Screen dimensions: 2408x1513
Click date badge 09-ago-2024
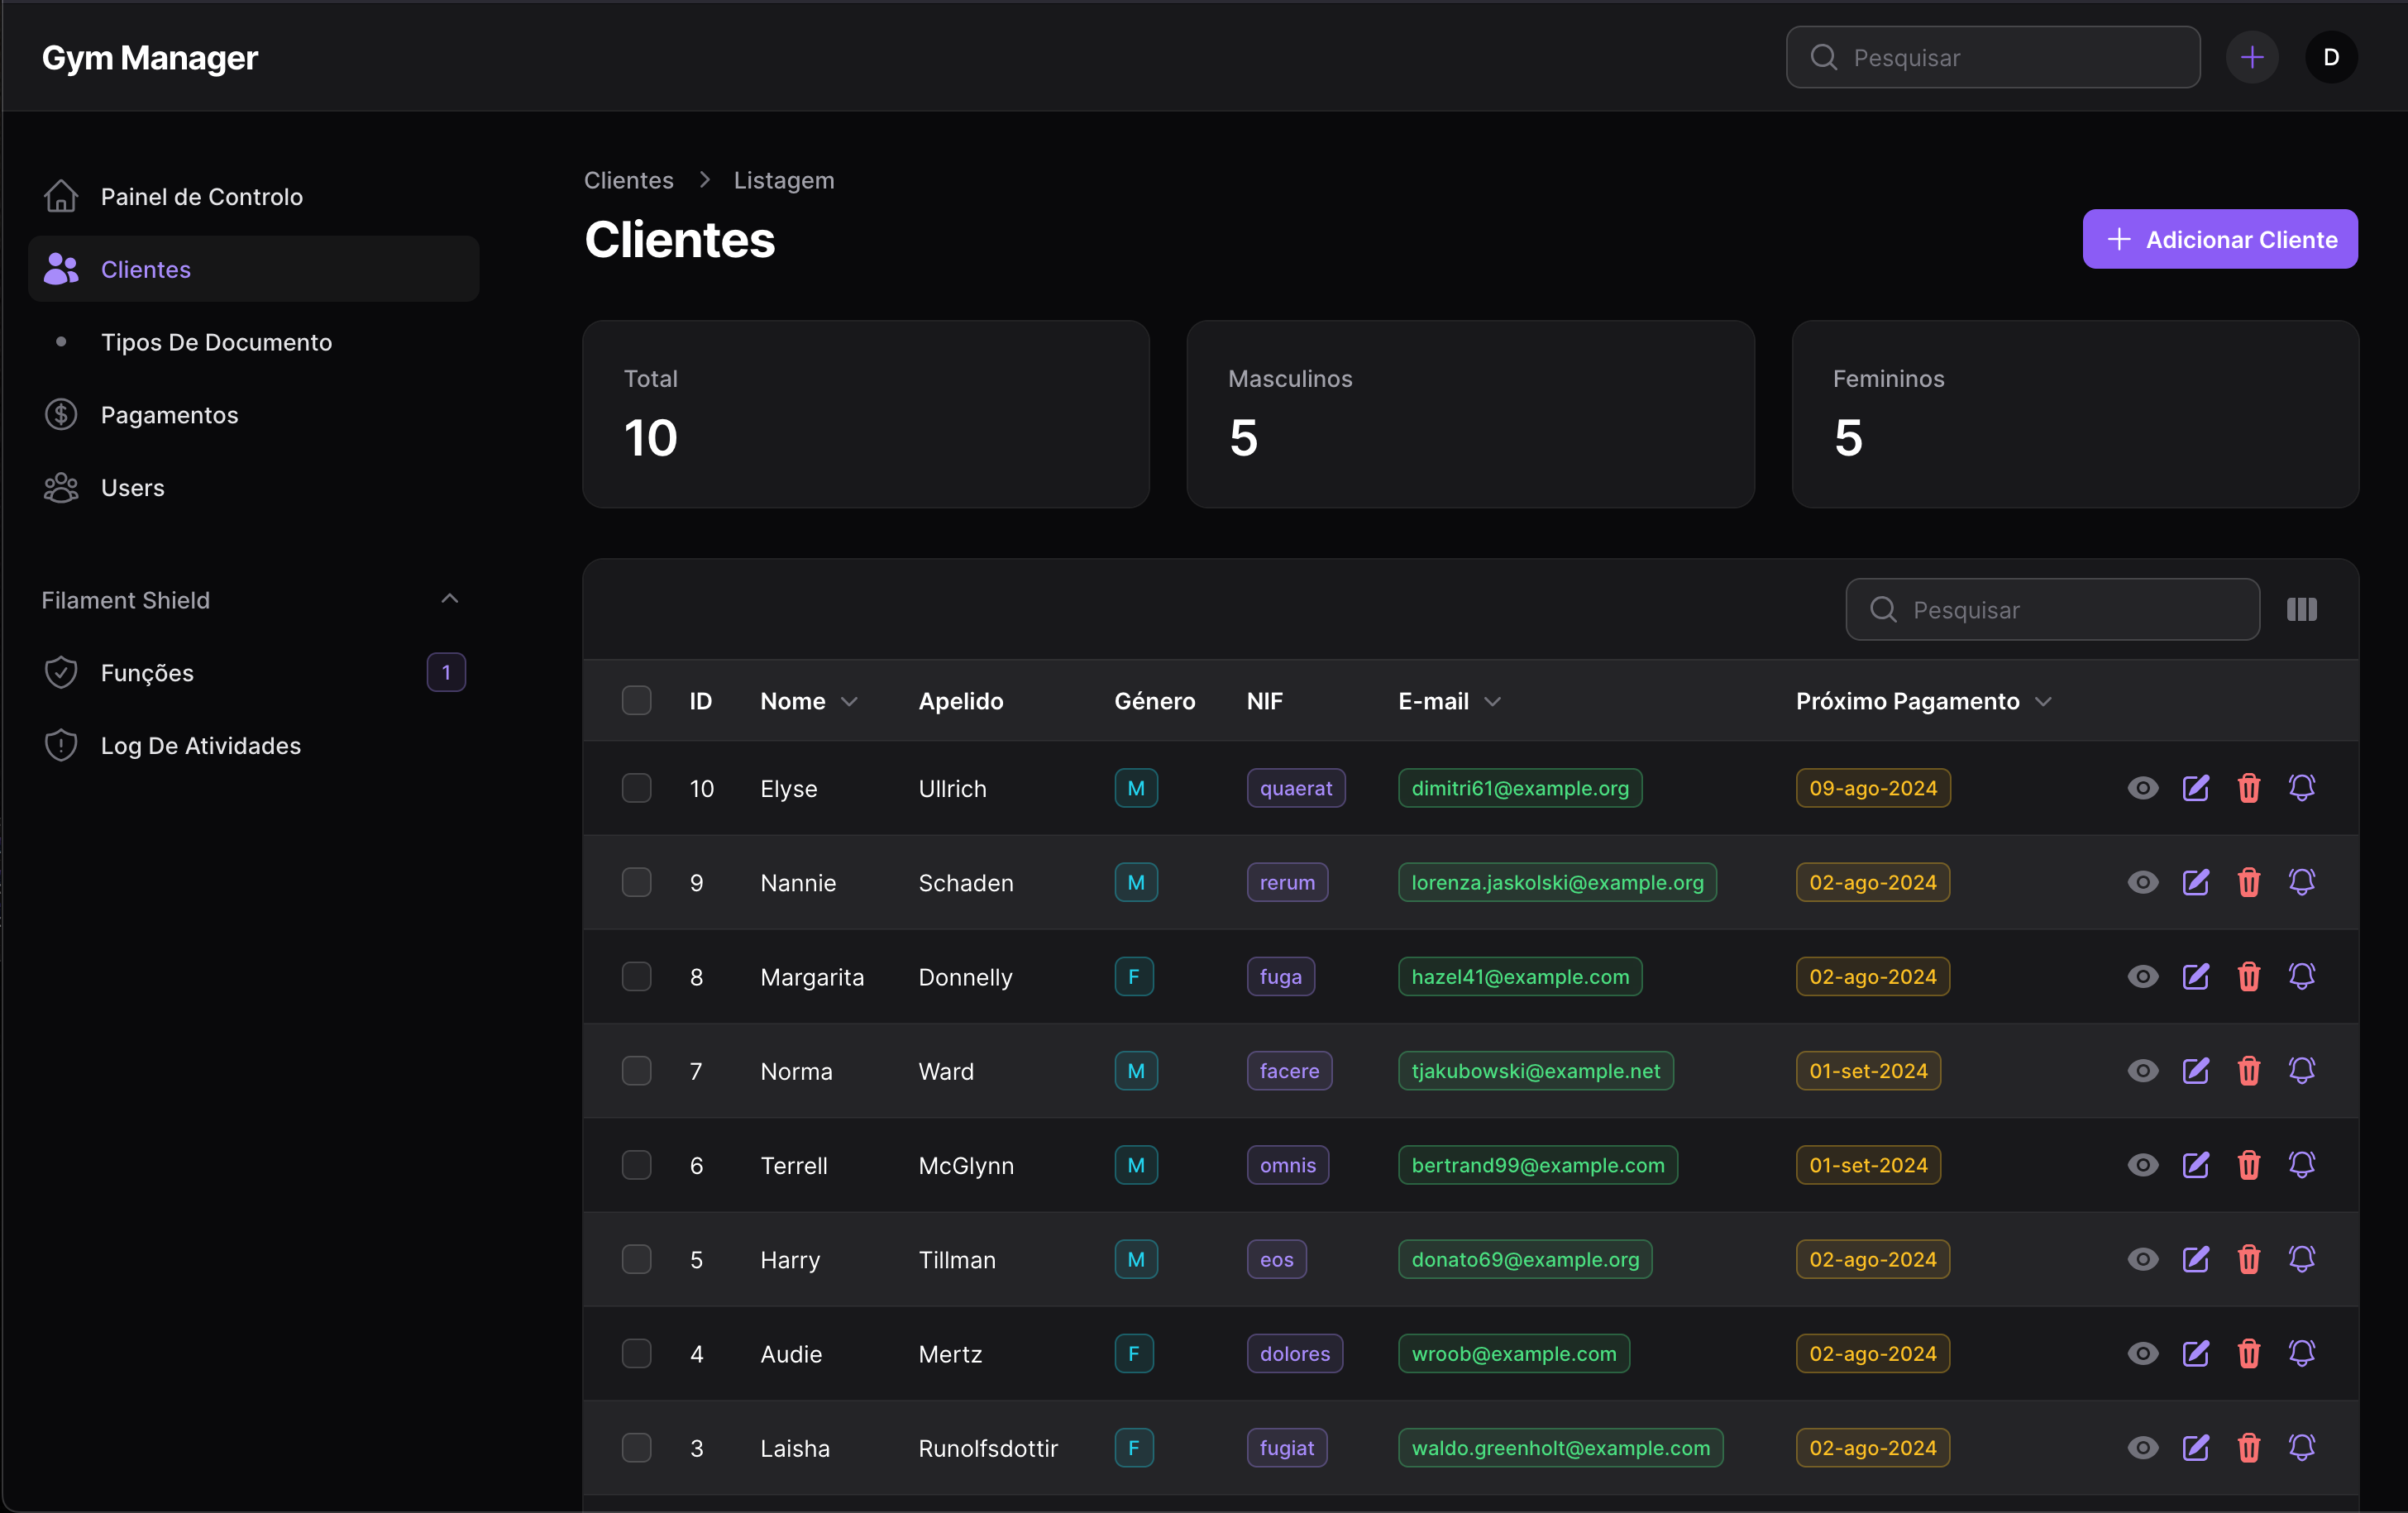click(1872, 788)
